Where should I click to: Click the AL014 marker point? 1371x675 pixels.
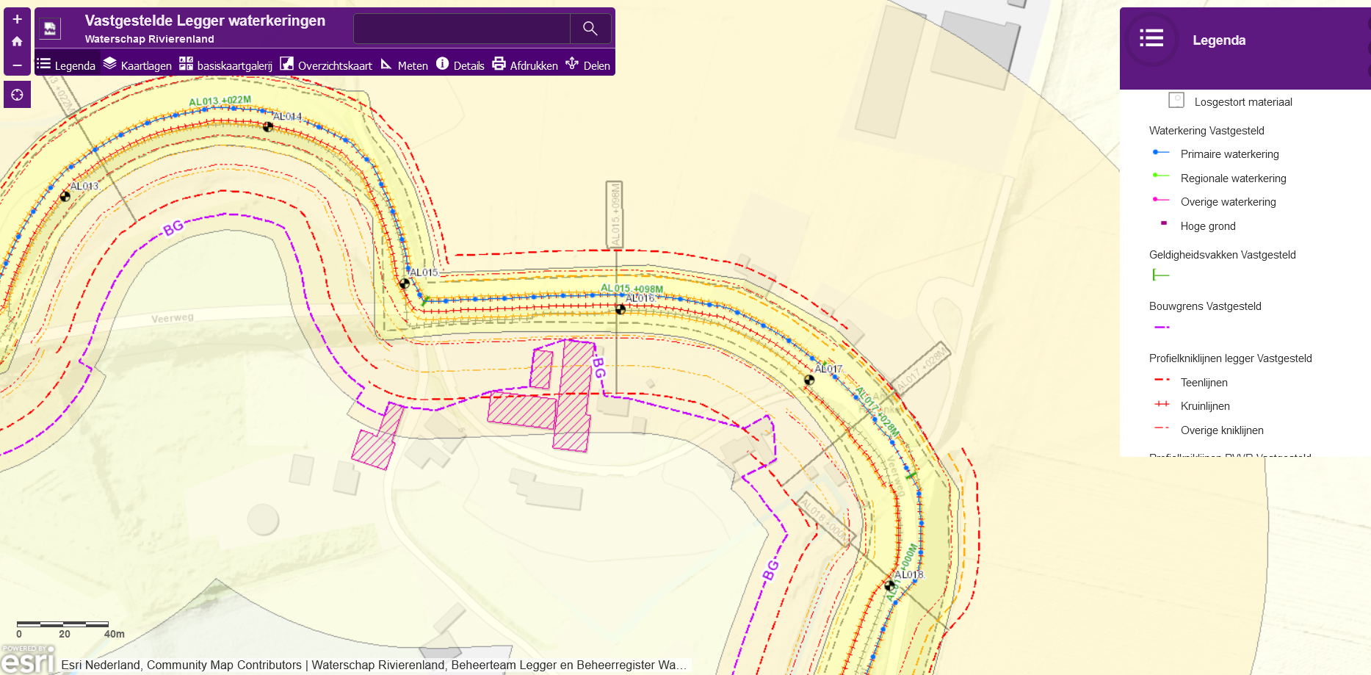tap(268, 126)
